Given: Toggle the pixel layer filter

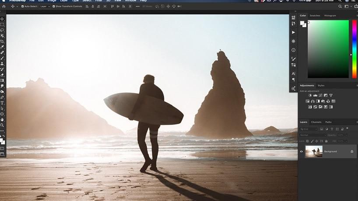Looking at the screenshot, I should tap(322, 129).
